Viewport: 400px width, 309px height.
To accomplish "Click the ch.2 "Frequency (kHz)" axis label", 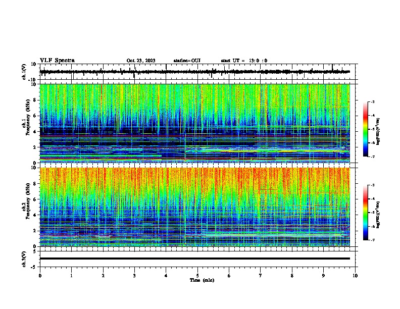I will click(x=28, y=201).
